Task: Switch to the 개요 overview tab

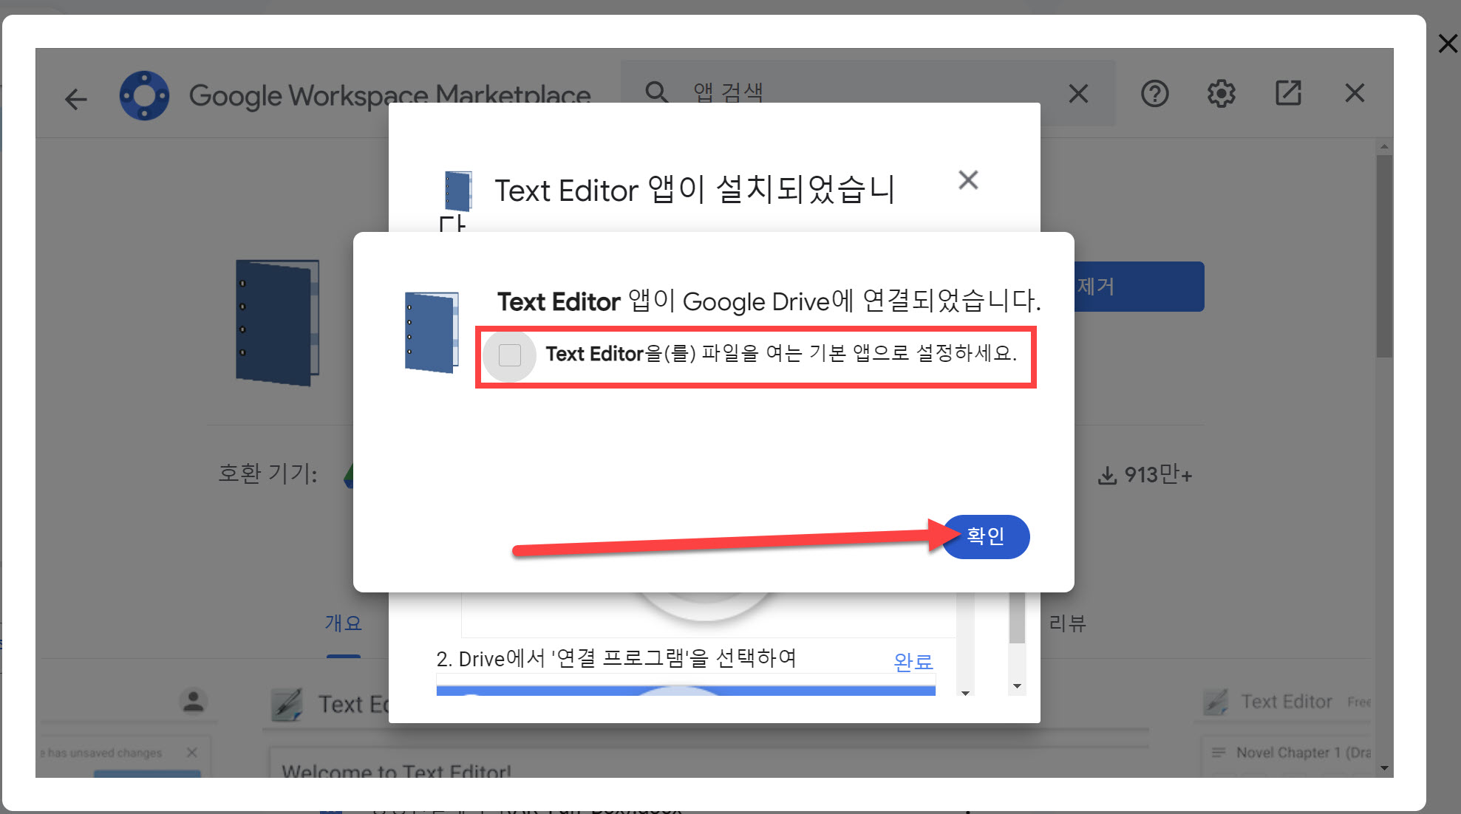Action: [x=343, y=623]
